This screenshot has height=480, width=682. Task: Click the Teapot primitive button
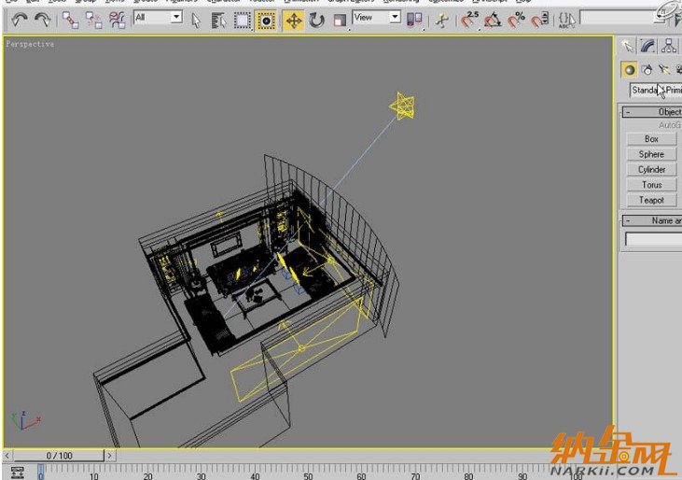(x=651, y=200)
